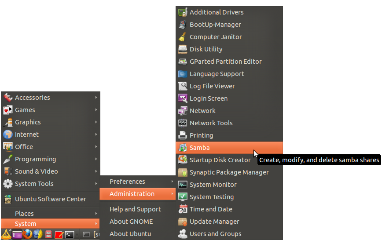Image resolution: width=382 pixels, height=240 pixels.
Task: Click the orange main menu icon in the panel
Action: 6,234
